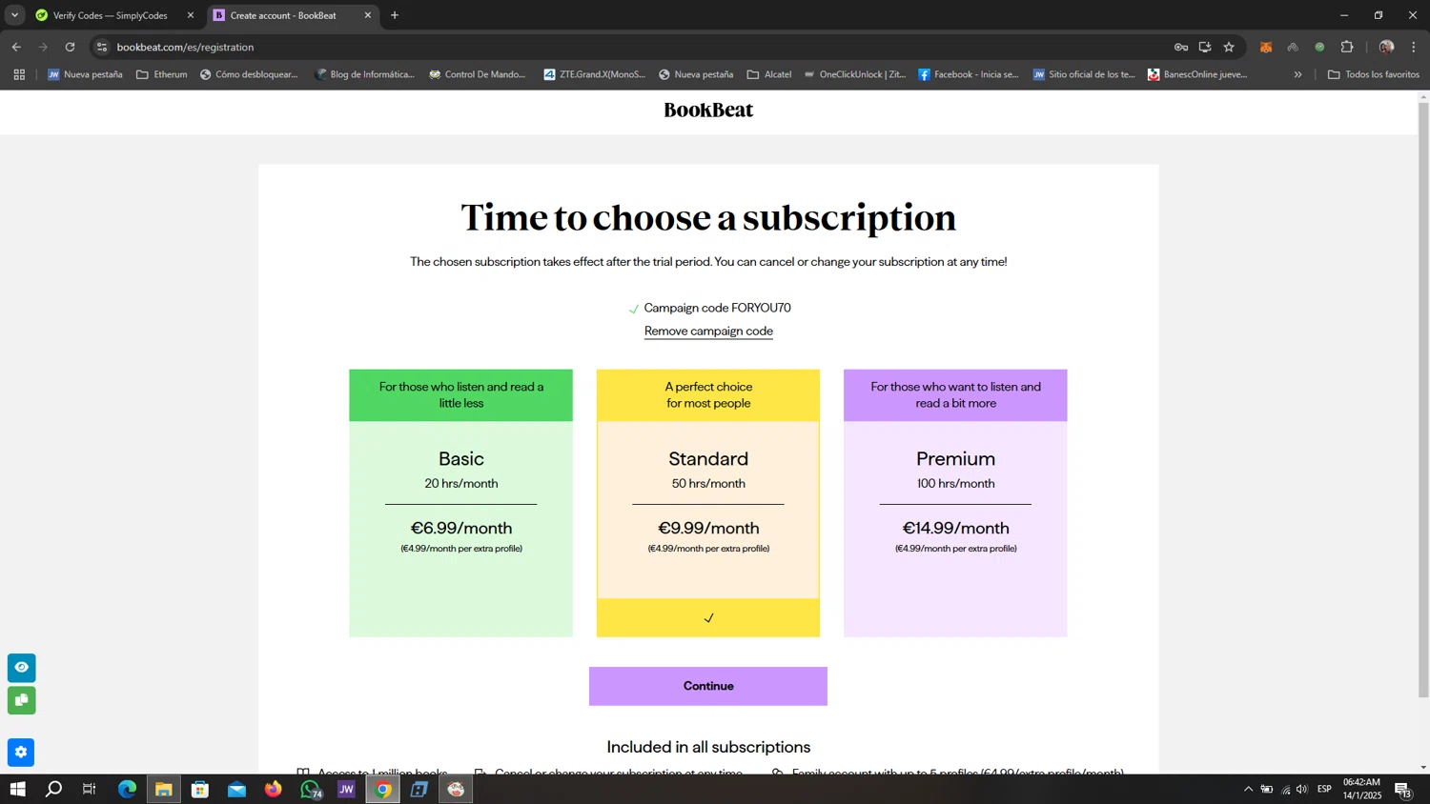Click the address bar URL bookbeat.com/es/registration
Screen dimensions: 1430x804
185,47
